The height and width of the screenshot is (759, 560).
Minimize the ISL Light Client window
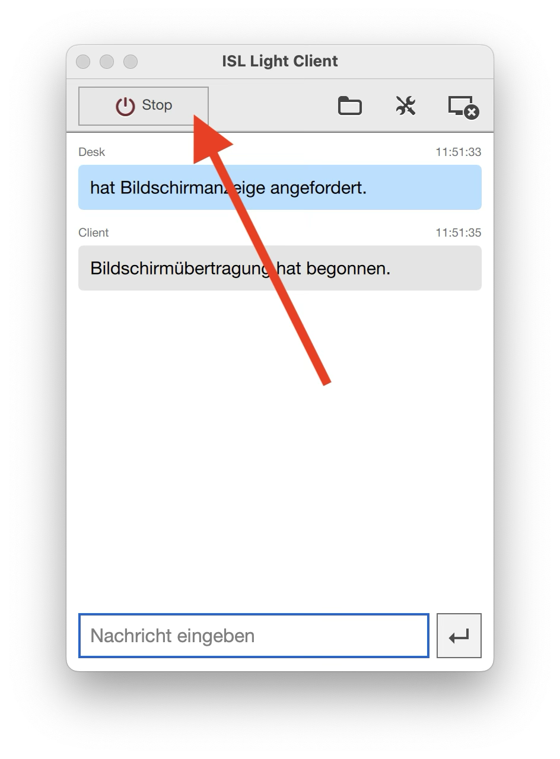[x=107, y=62]
